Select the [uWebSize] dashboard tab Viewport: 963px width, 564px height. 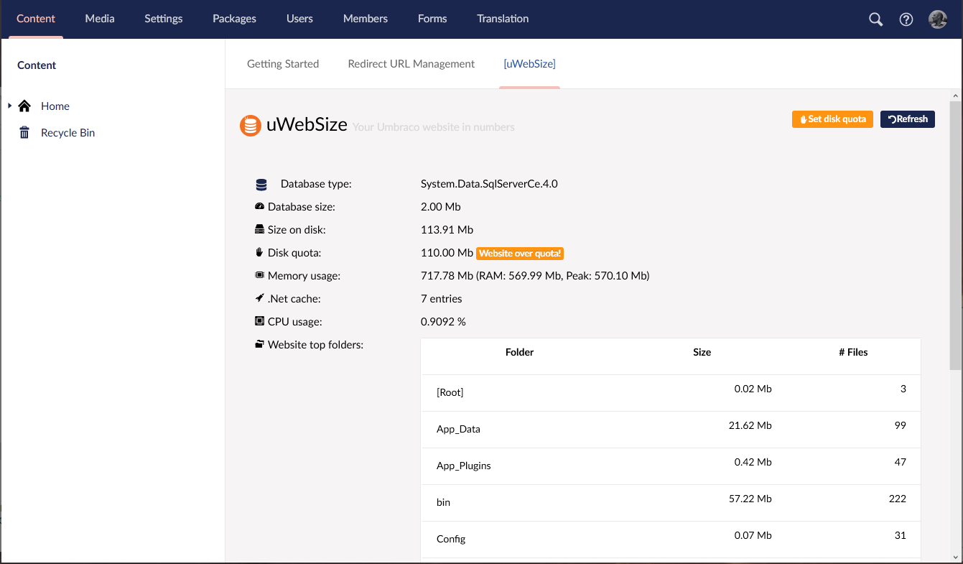click(x=530, y=64)
